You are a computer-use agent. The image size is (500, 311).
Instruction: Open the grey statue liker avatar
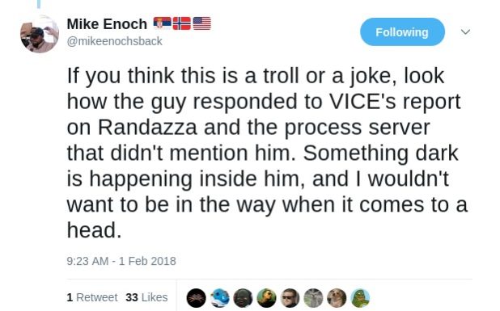(313, 298)
